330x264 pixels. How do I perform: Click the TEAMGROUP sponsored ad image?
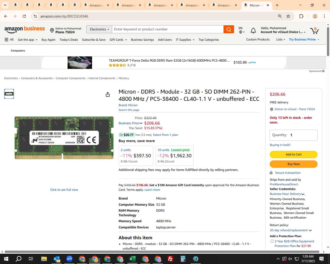click(80, 63)
